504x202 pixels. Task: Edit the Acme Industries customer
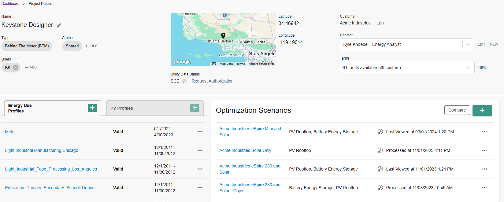(x=380, y=23)
